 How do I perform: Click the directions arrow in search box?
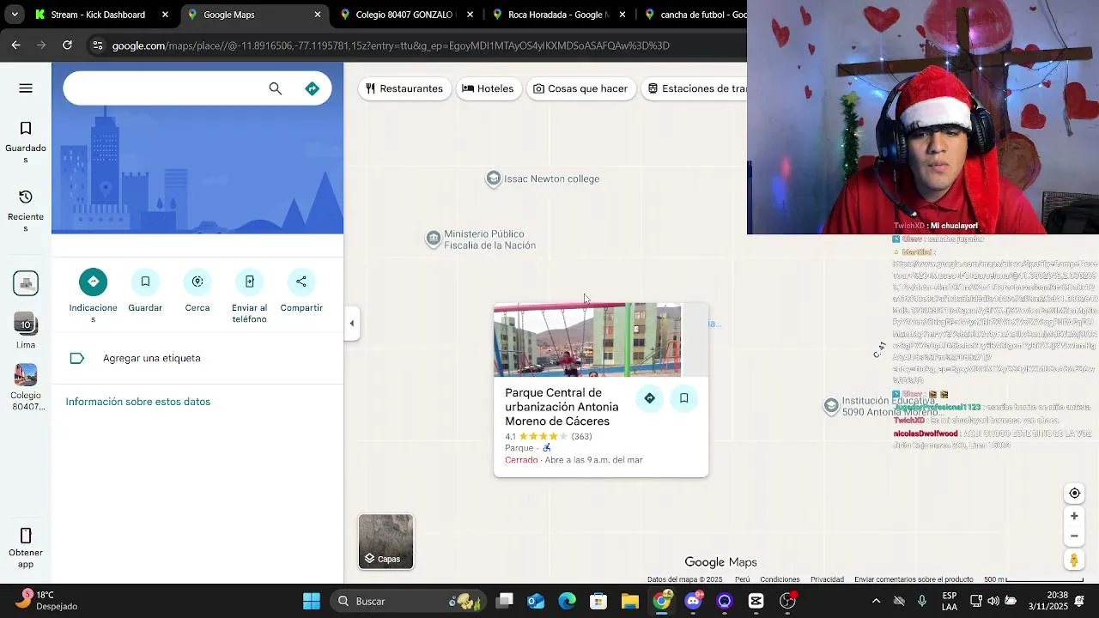pos(313,88)
